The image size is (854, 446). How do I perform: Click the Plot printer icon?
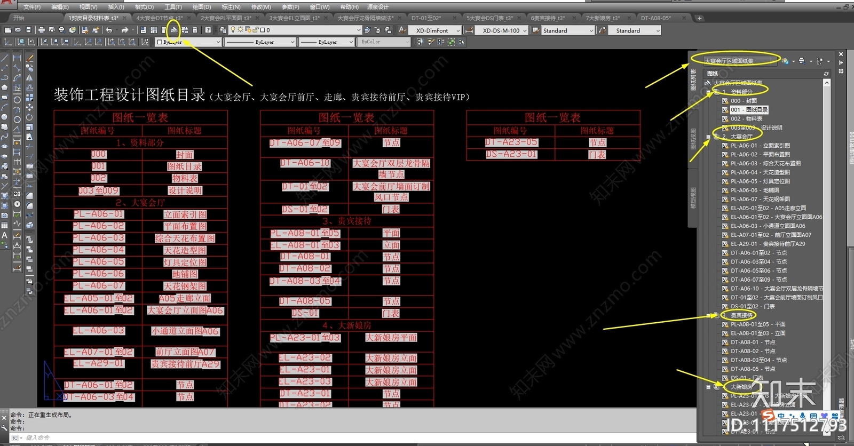[x=42, y=30]
